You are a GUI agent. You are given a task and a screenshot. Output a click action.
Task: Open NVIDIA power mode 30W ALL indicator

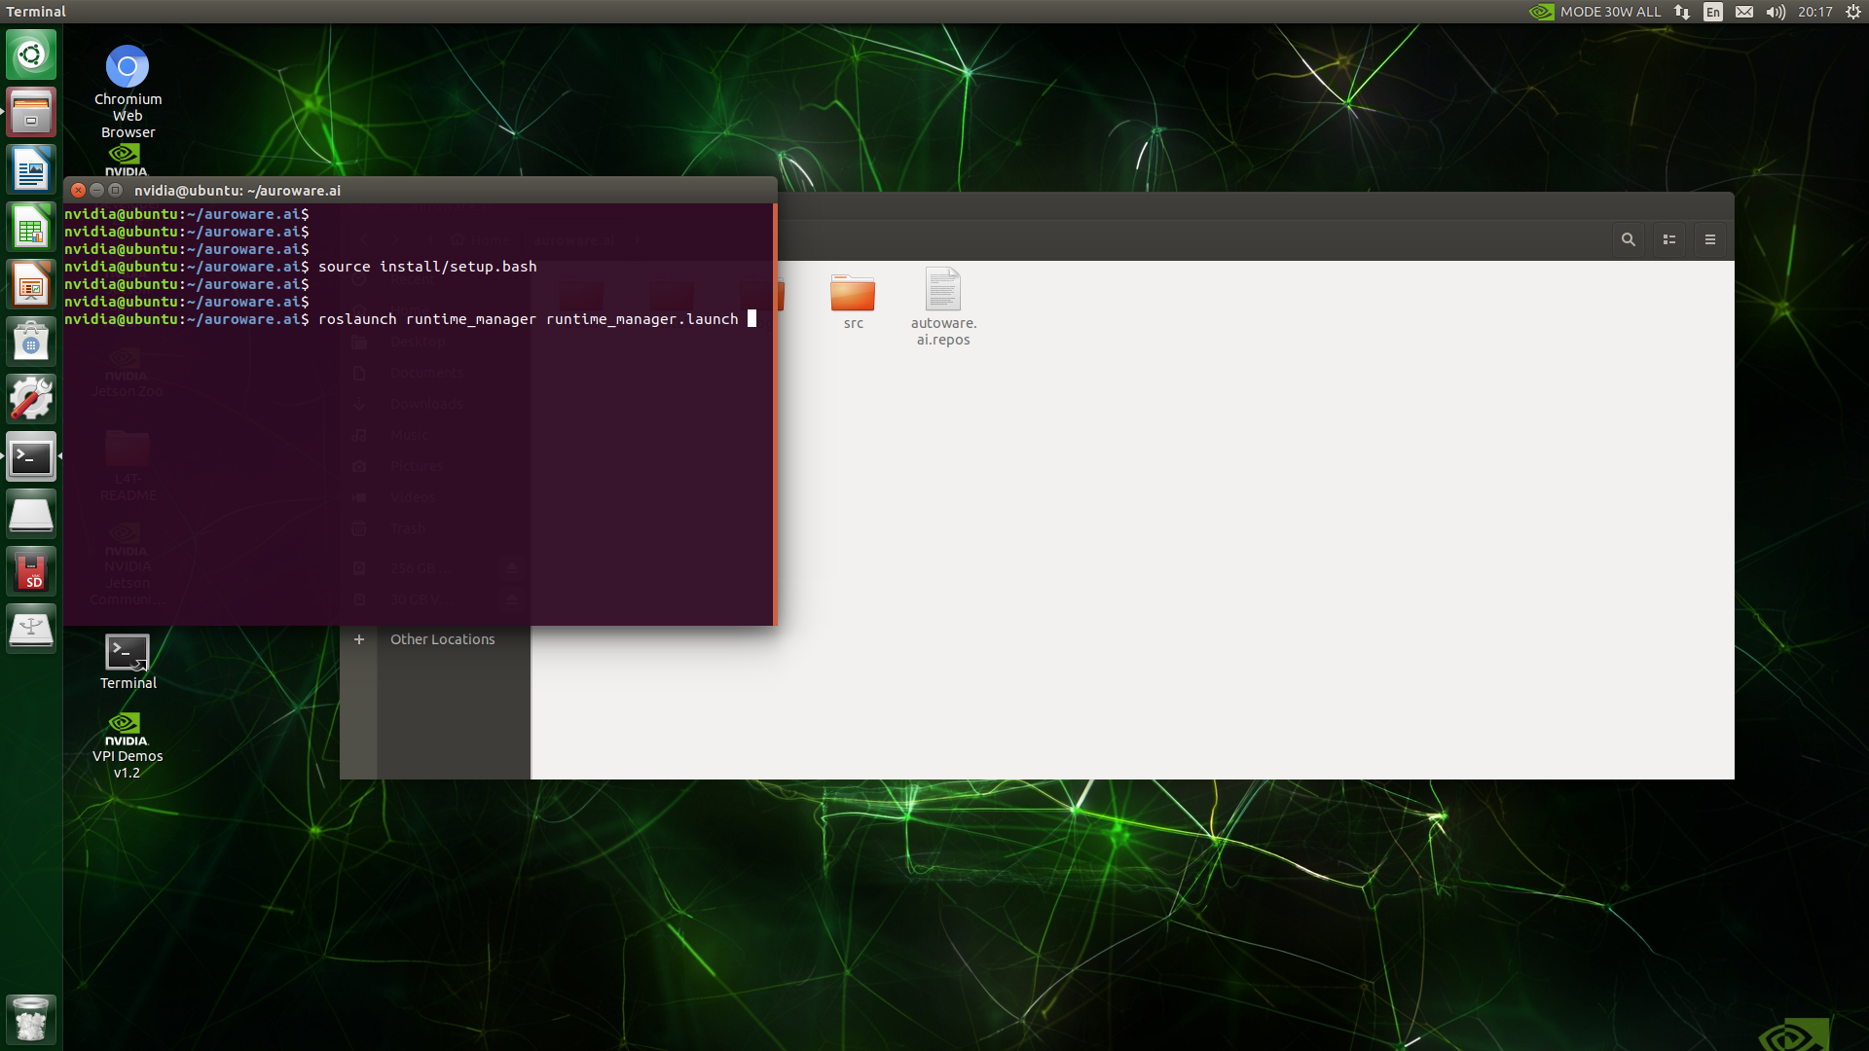coord(1594,12)
